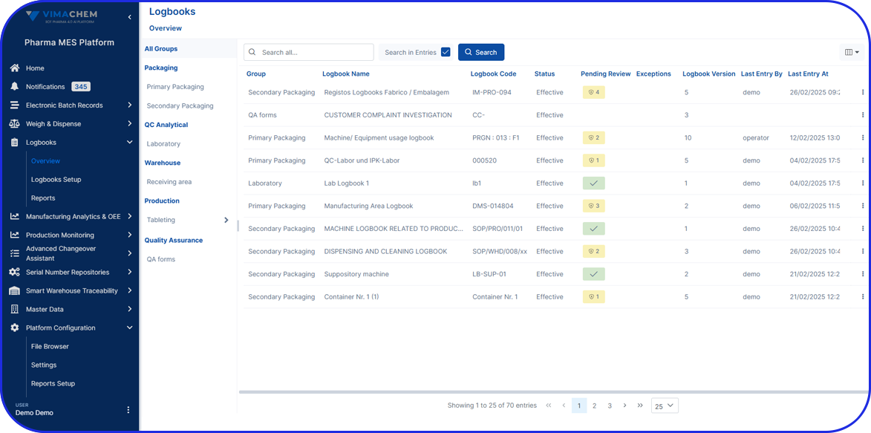
Task: Click the Weigh & Dispense scale icon
Action: click(x=14, y=124)
